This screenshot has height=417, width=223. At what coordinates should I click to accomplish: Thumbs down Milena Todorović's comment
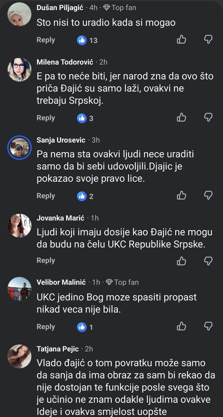(208, 117)
